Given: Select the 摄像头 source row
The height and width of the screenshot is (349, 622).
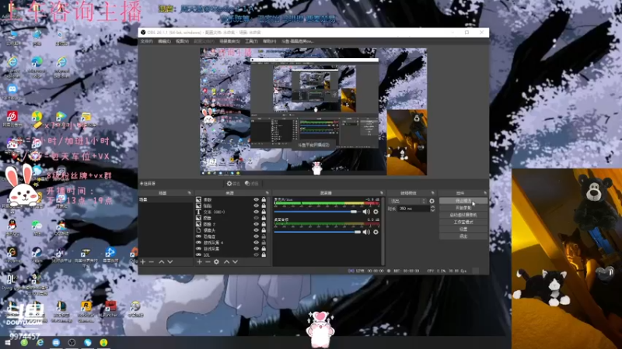Looking at the screenshot, I should (x=231, y=230).
